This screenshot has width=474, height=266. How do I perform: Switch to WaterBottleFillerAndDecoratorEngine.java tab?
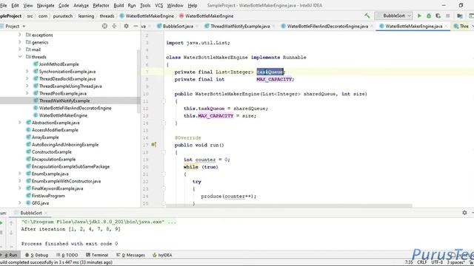point(327,27)
